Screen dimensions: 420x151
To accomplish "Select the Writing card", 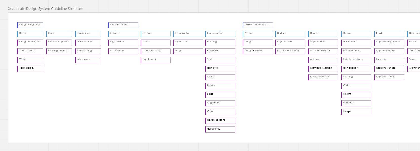I will (30, 60).
